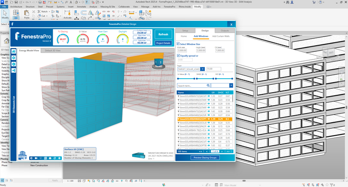Open the TARGET_SOLAR_LOAD dropdown
The image size is (348, 187).
point(202,69)
